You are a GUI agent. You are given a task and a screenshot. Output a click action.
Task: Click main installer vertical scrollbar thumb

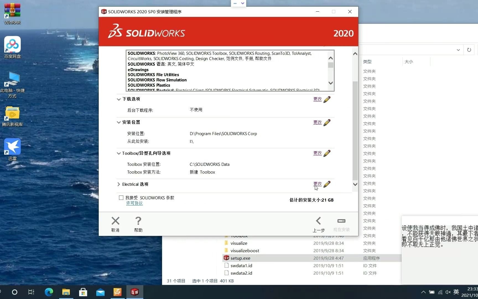point(355,130)
